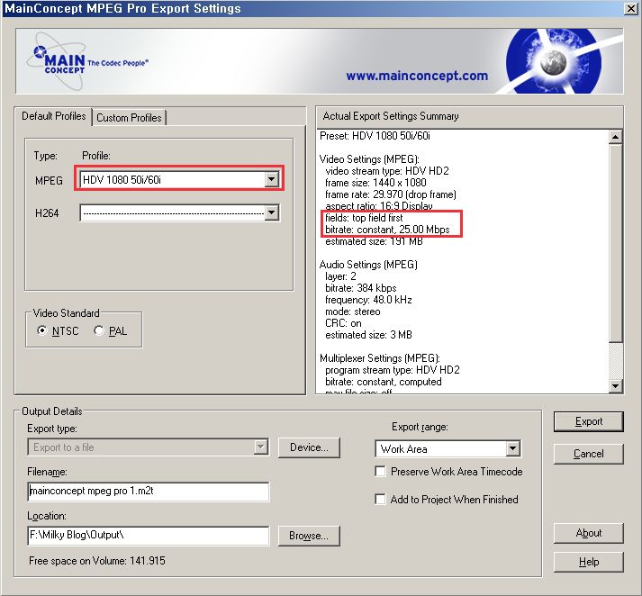Switch to the Custom Profiles tab
This screenshot has height=596, width=642.
(x=129, y=118)
